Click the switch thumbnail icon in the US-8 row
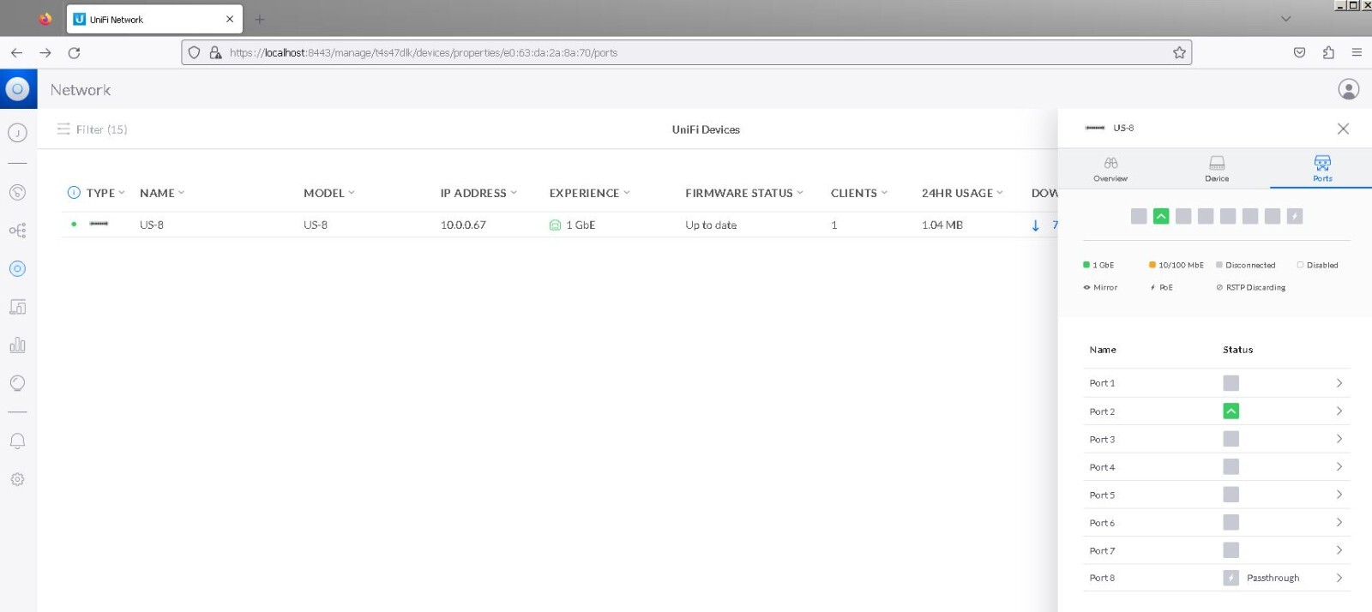Screen dimensions: 1372x612 pos(99,225)
